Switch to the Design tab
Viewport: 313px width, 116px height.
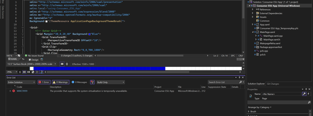coord(34,60)
